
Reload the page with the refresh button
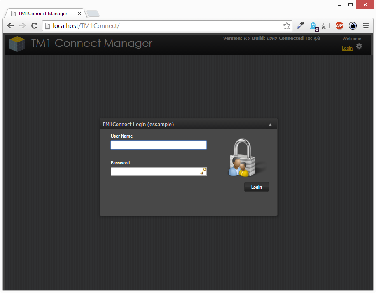(x=35, y=26)
